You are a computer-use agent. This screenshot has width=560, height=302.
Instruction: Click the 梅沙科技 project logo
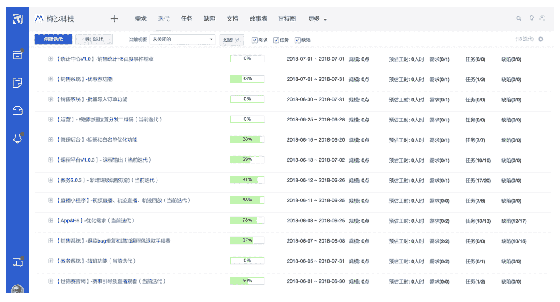(x=39, y=19)
